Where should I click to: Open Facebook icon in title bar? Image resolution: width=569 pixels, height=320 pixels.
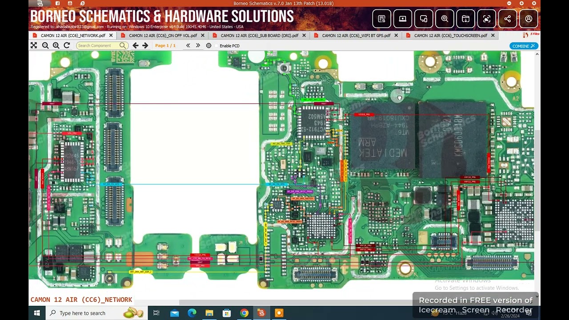(57, 4)
